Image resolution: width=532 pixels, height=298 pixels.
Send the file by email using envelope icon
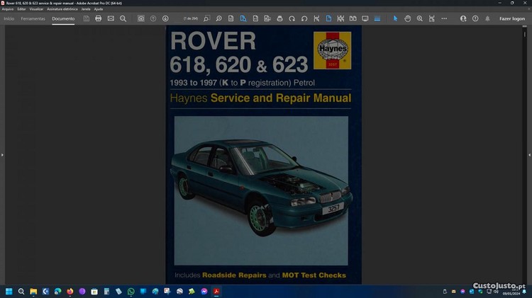pos(111,18)
